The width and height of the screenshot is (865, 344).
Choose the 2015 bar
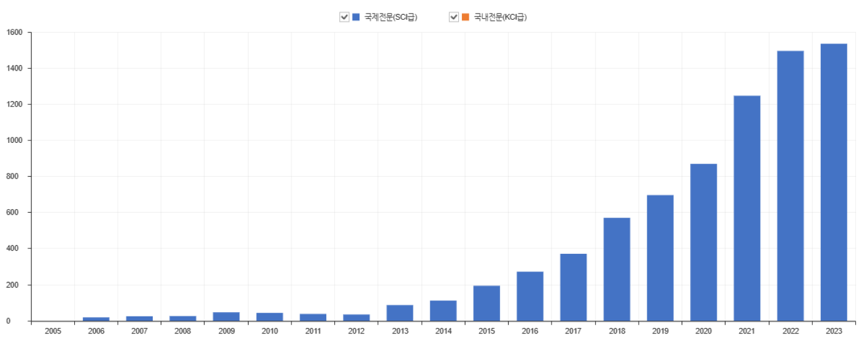[486, 303]
